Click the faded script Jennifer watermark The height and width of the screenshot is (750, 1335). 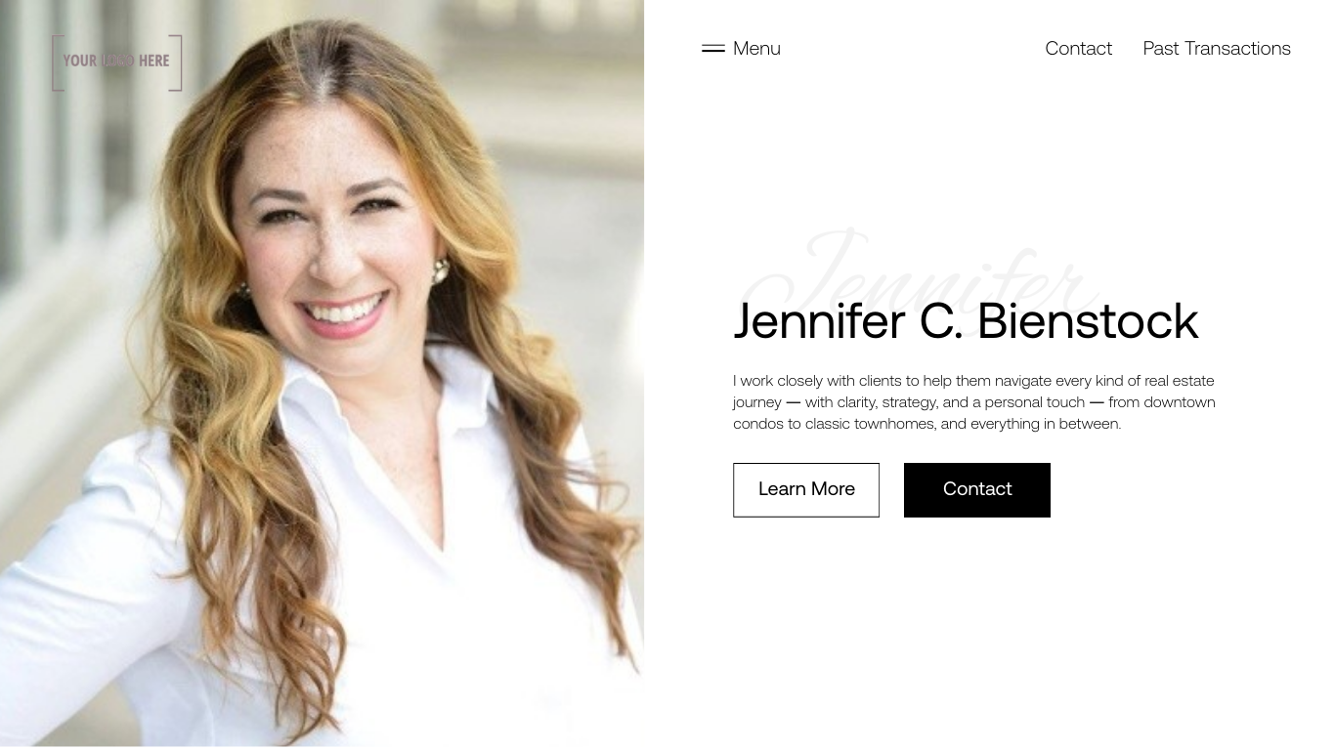pyautogui.click(x=919, y=273)
